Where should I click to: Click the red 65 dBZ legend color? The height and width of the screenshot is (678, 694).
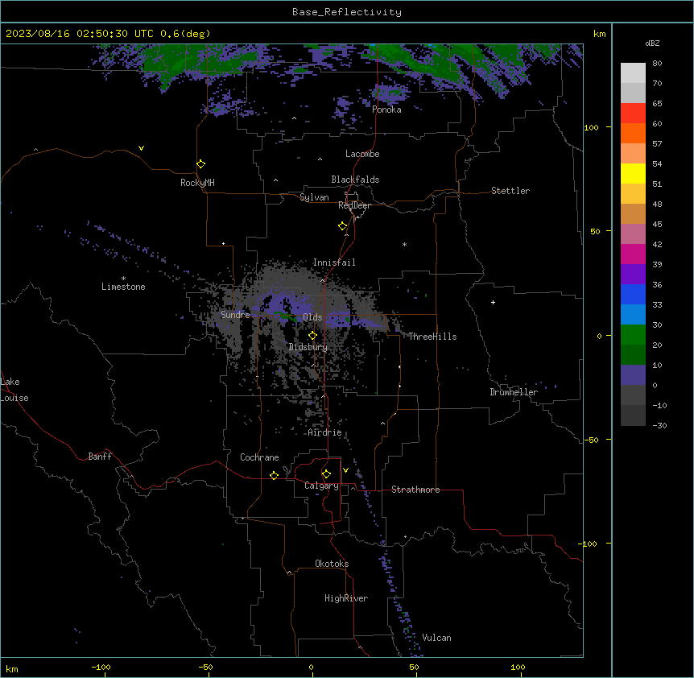633,114
